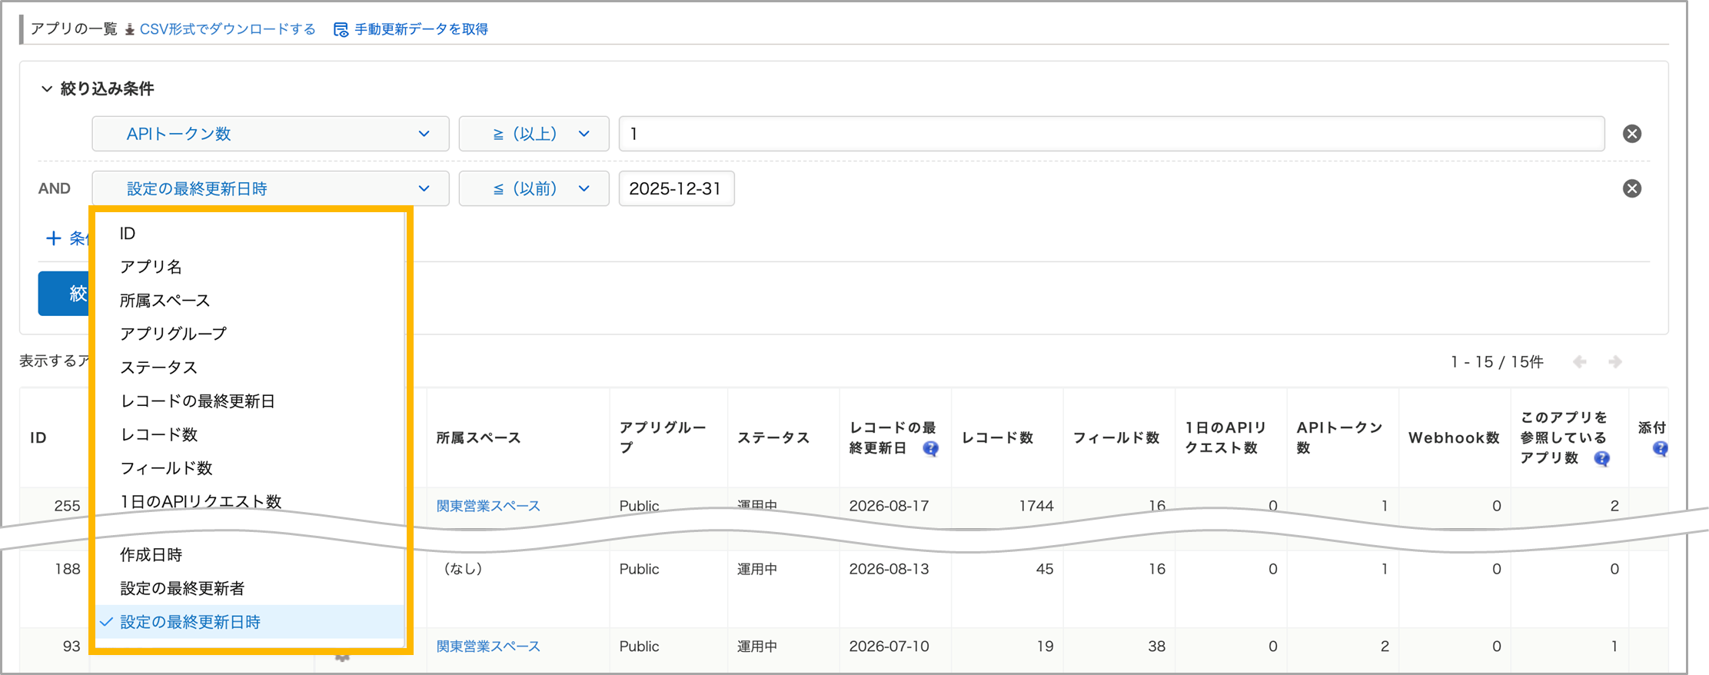Image resolution: width=1709 pixels, height=675 pixels.
Task: Click pagination text 1 - 15 / 15件
Action: click(1497, 362)
